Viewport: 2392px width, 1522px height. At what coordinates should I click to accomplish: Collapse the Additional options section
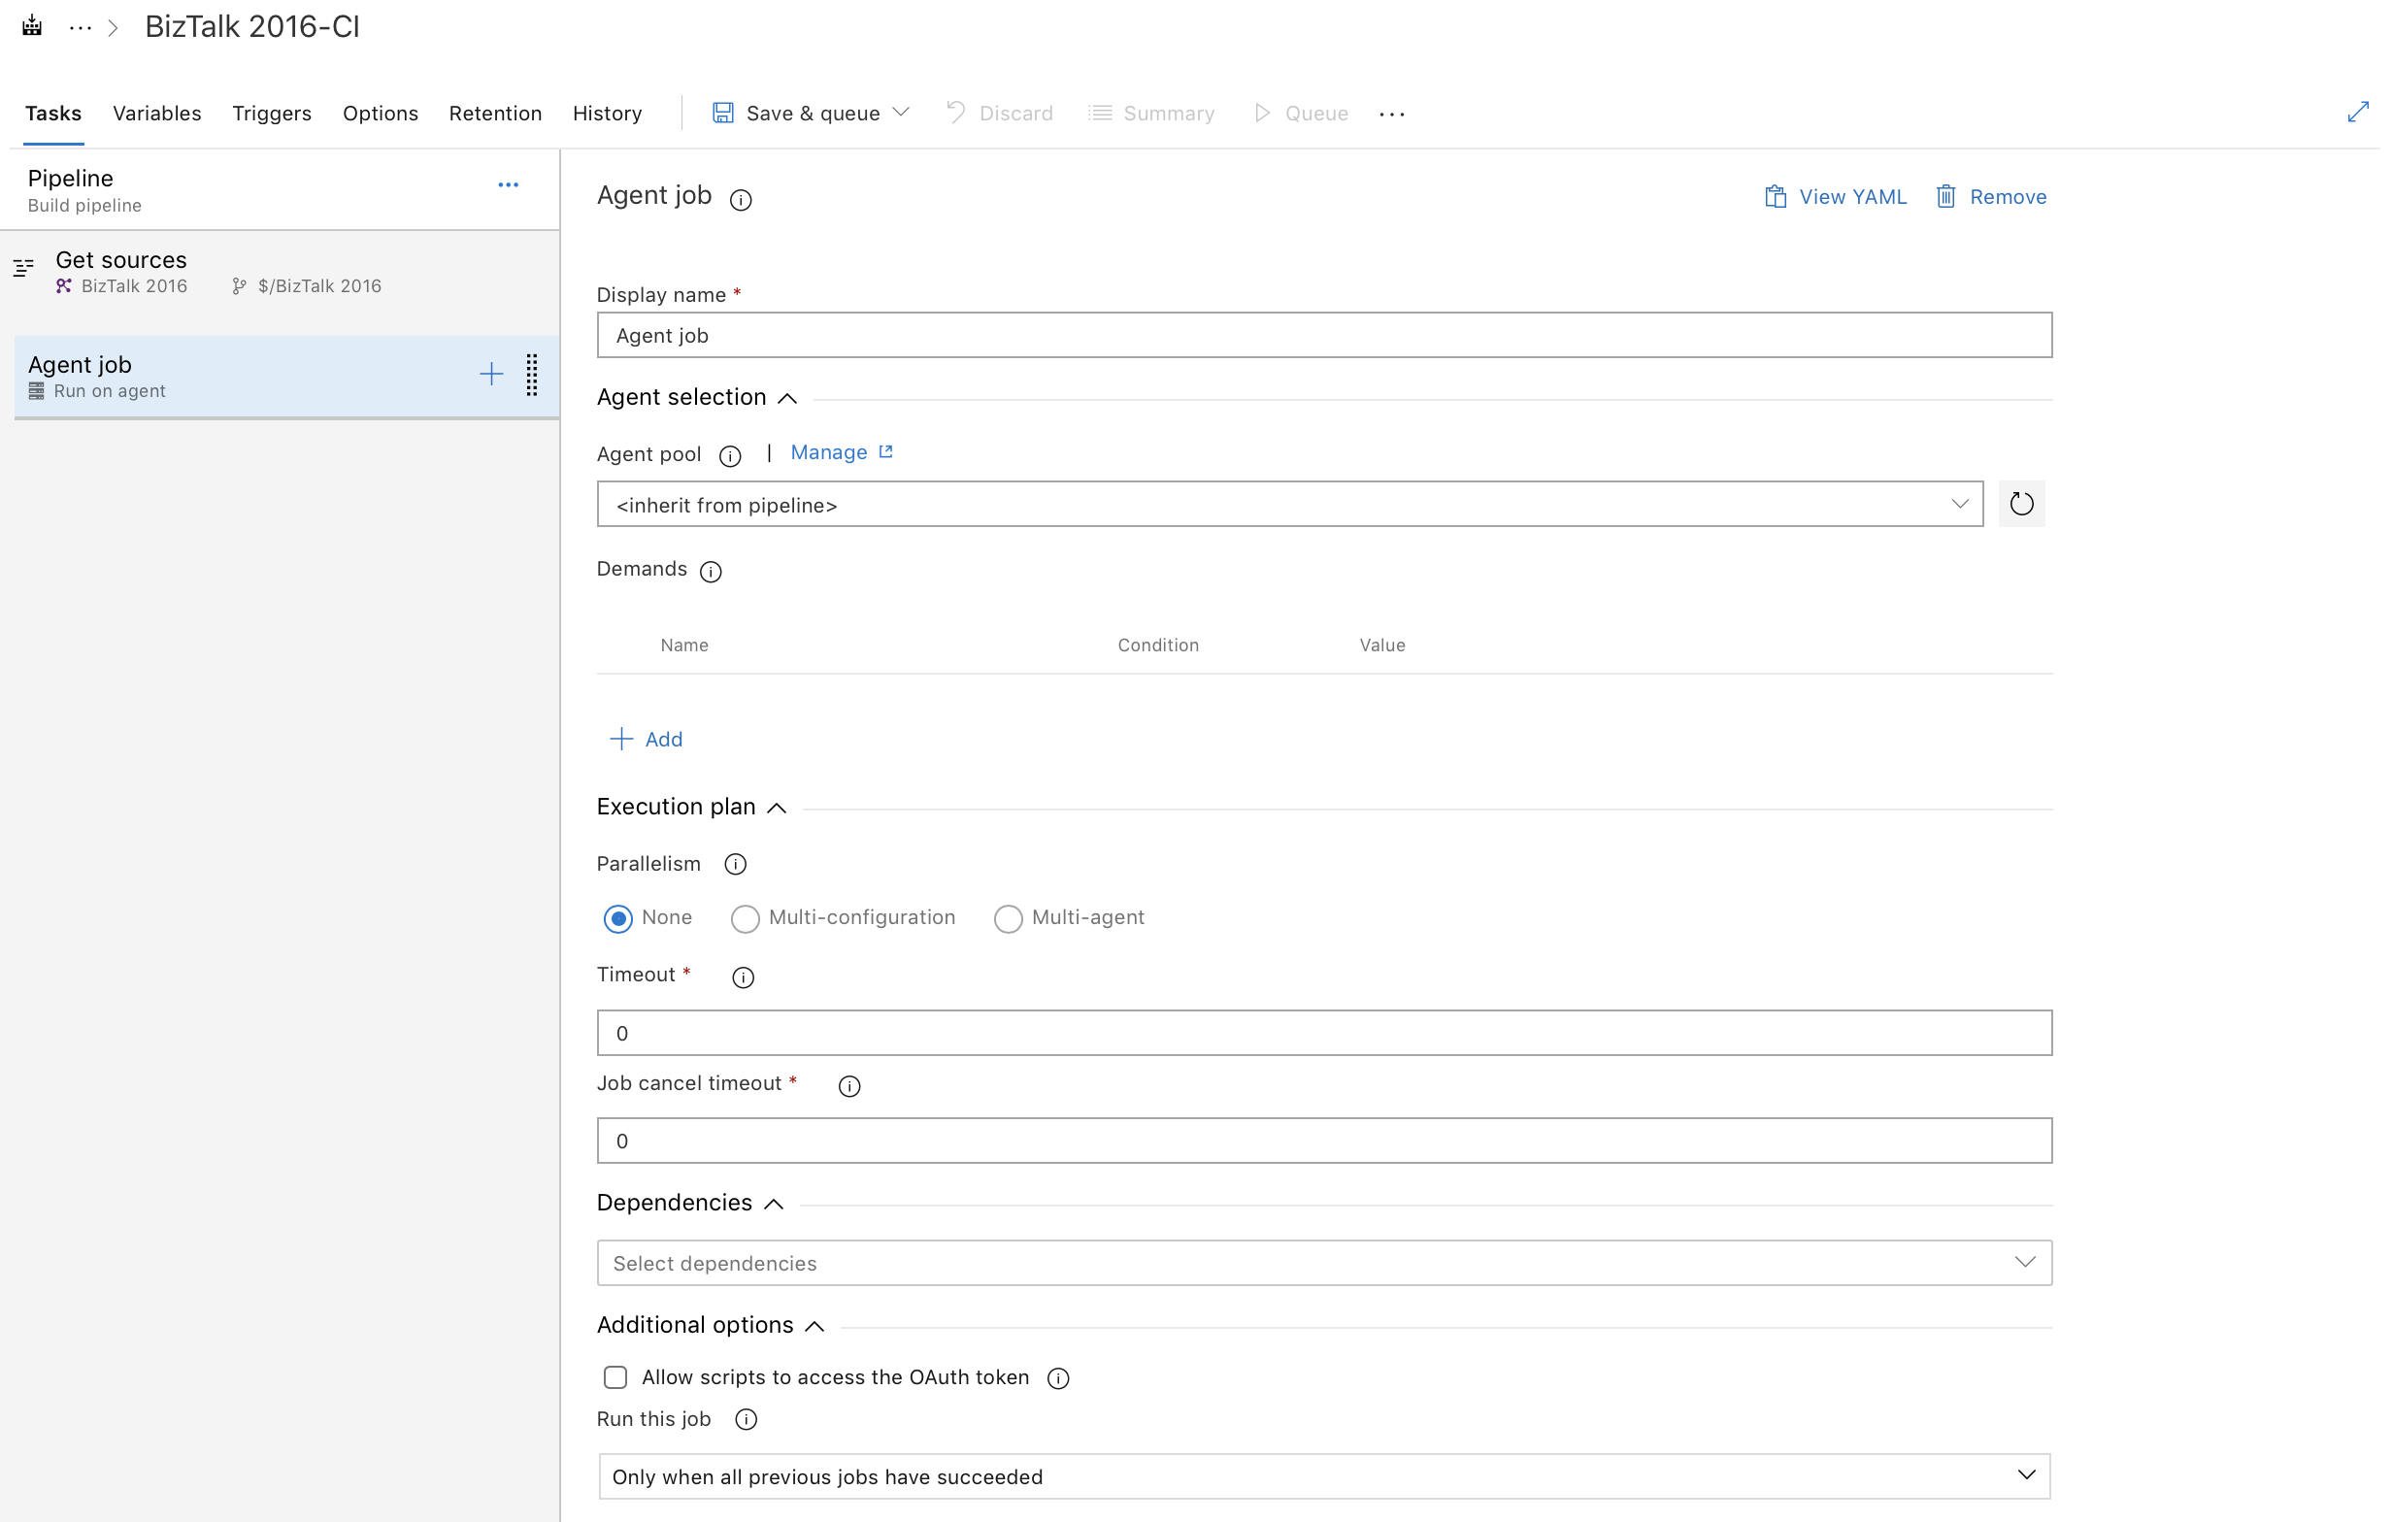point(712,1325)
